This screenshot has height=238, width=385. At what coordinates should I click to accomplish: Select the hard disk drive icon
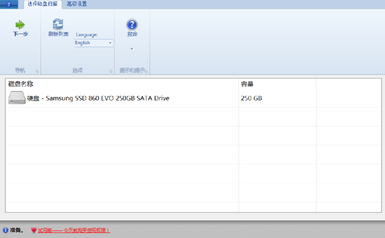[x=16, y=98]
